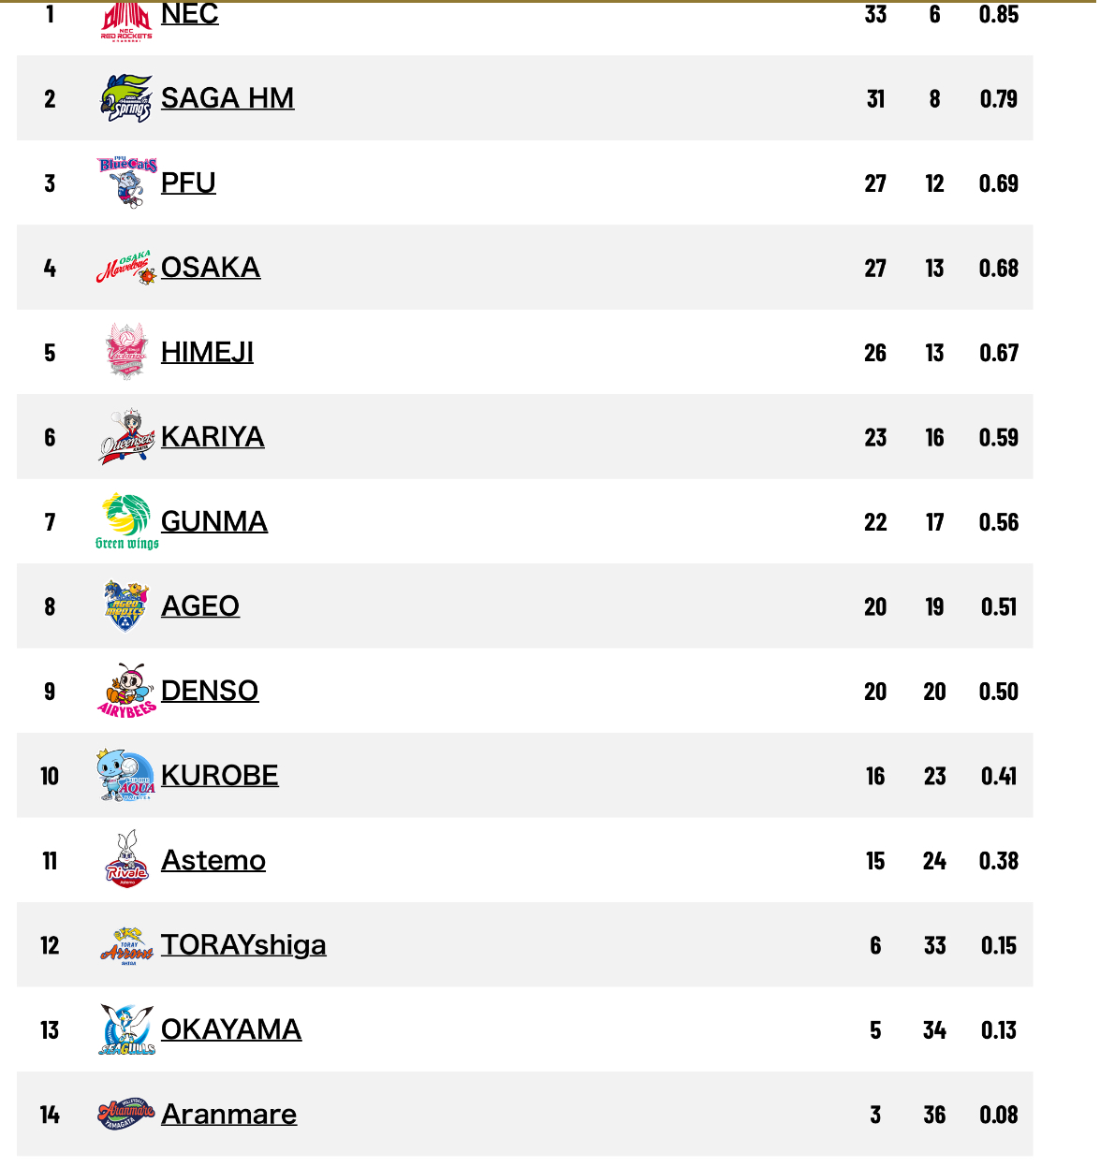This screenshot has height=1167, width=1100.
Task: Click the Toray Arrows Shiga logo
Action: click(126, 945)
